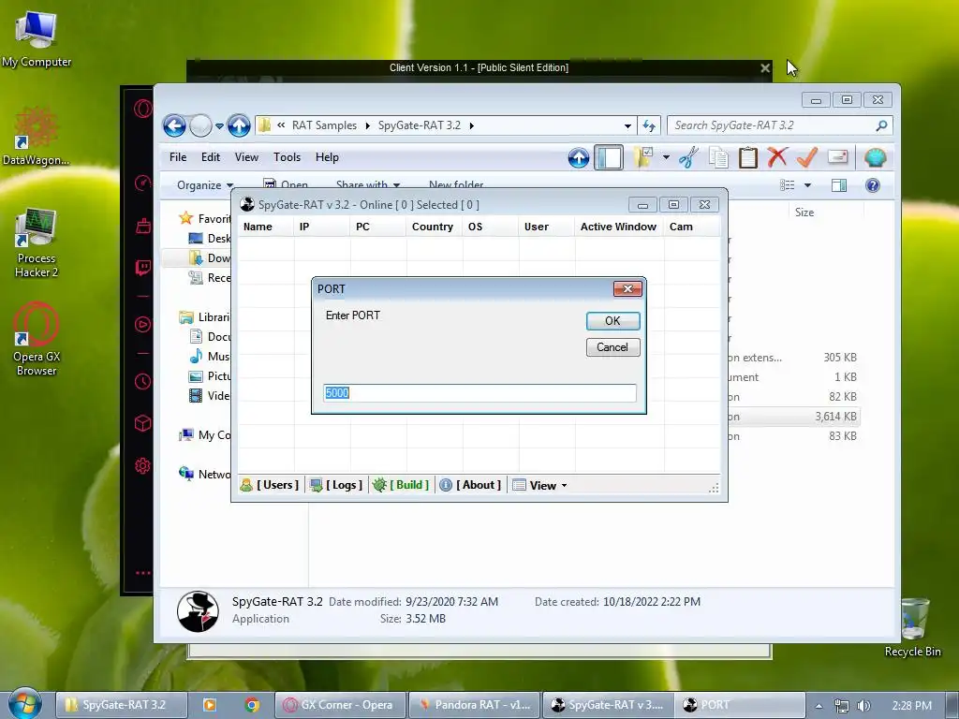This screenshot has width=959, height=719.
Task: Open the [ About ] section in SpyGate
Action: click(470, 485)
